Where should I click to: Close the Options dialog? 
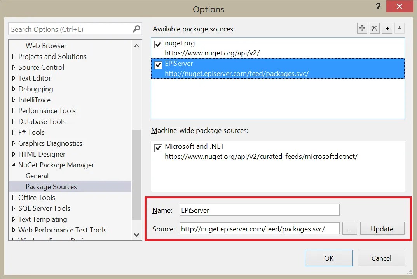[399, 6]
